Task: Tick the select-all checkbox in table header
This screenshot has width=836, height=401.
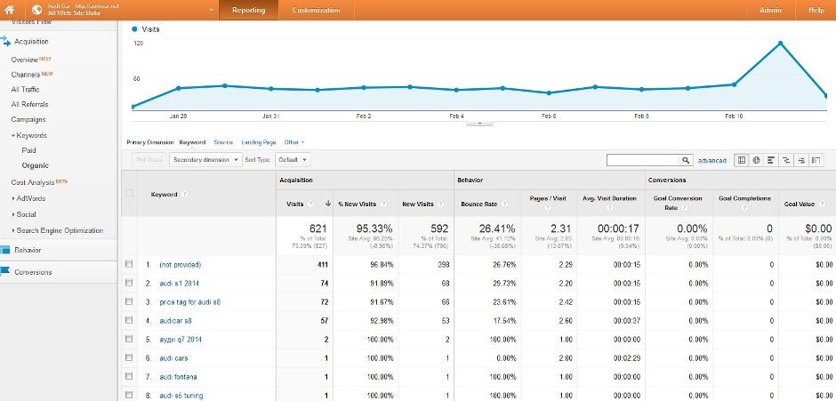Action: 129,193
